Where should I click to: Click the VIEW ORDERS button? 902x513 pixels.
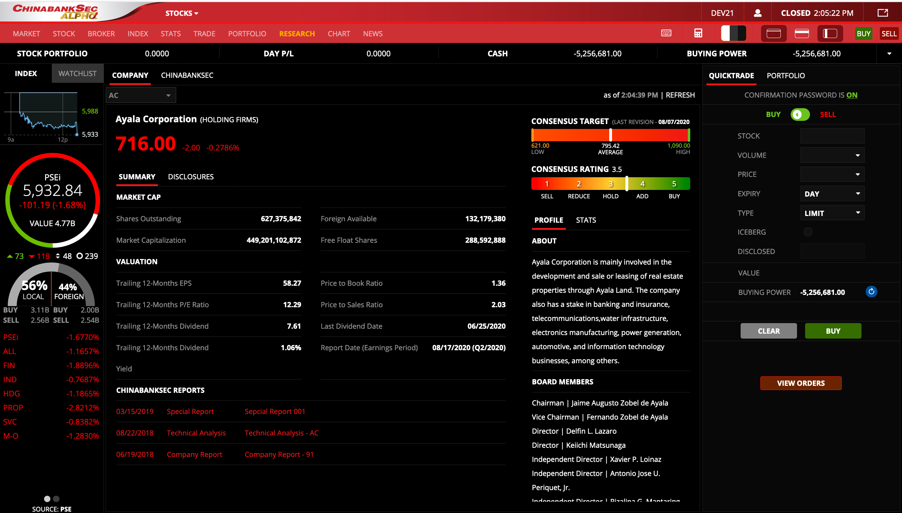click(801, 383)
